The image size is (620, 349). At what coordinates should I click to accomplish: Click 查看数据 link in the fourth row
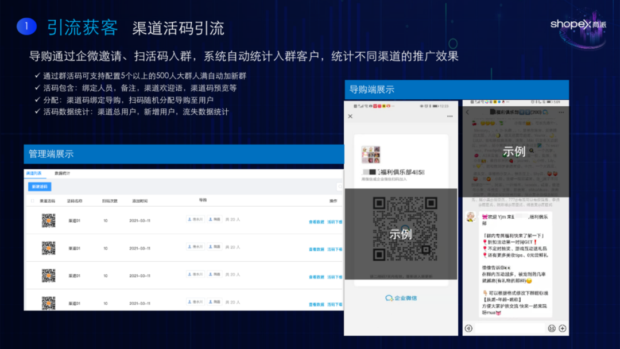point(316,304)
